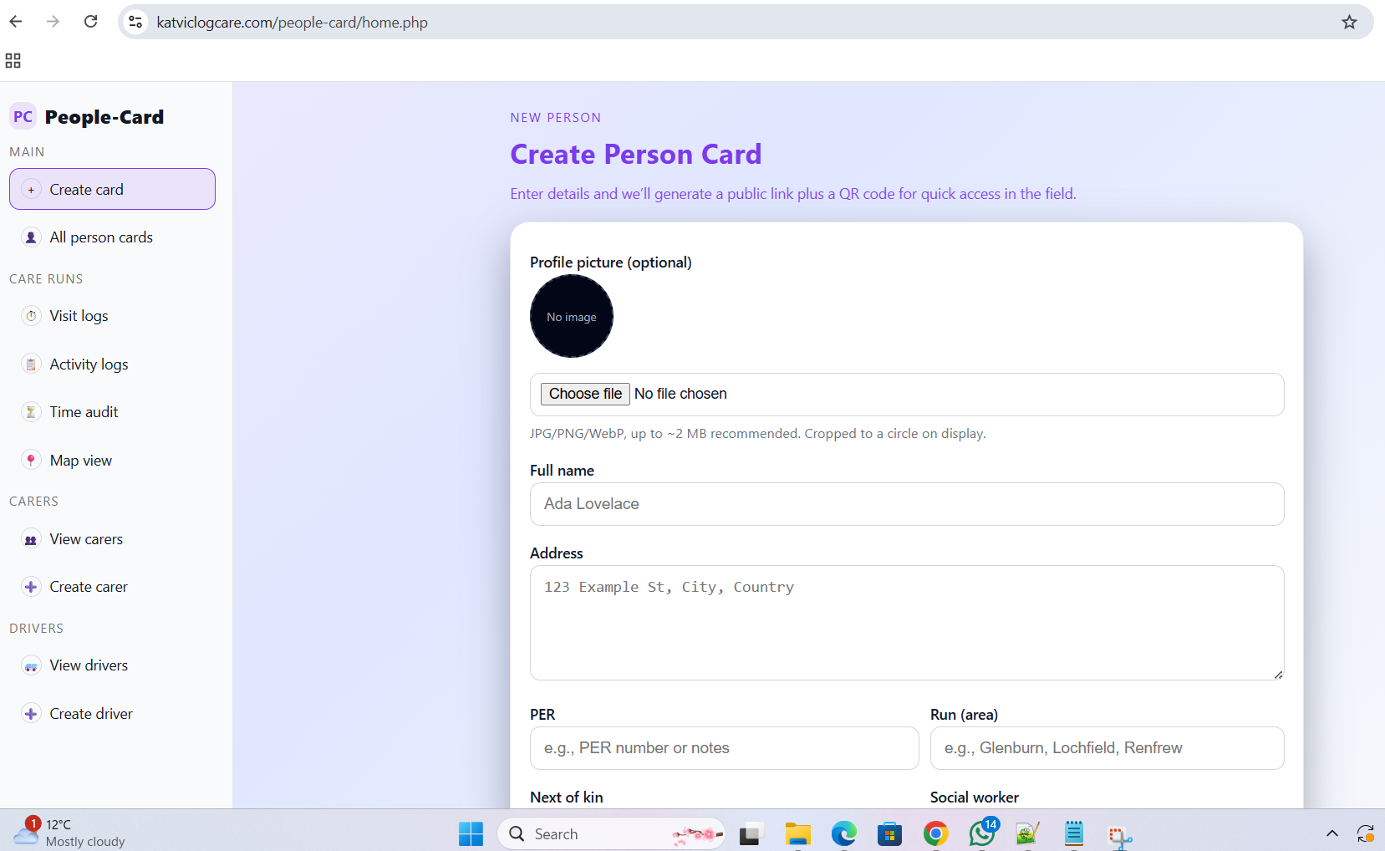Open Activity logs
Image resolution: width=1385 pixels, height=851 pixels.
tap(88, 364)
